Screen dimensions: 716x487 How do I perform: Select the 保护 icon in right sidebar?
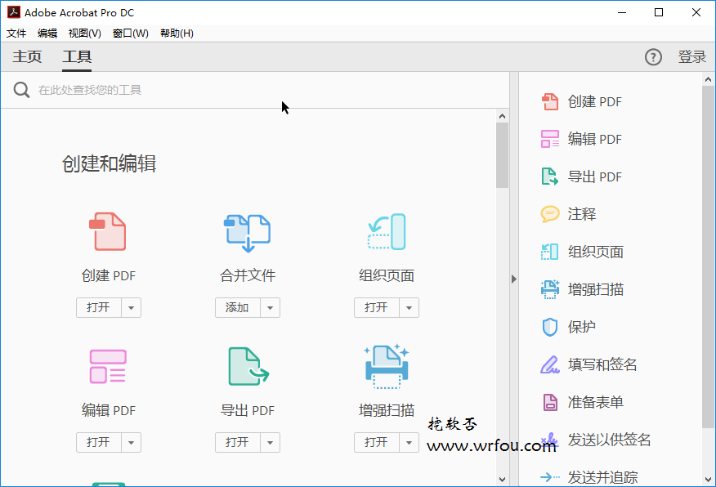(x=549, y=327)
